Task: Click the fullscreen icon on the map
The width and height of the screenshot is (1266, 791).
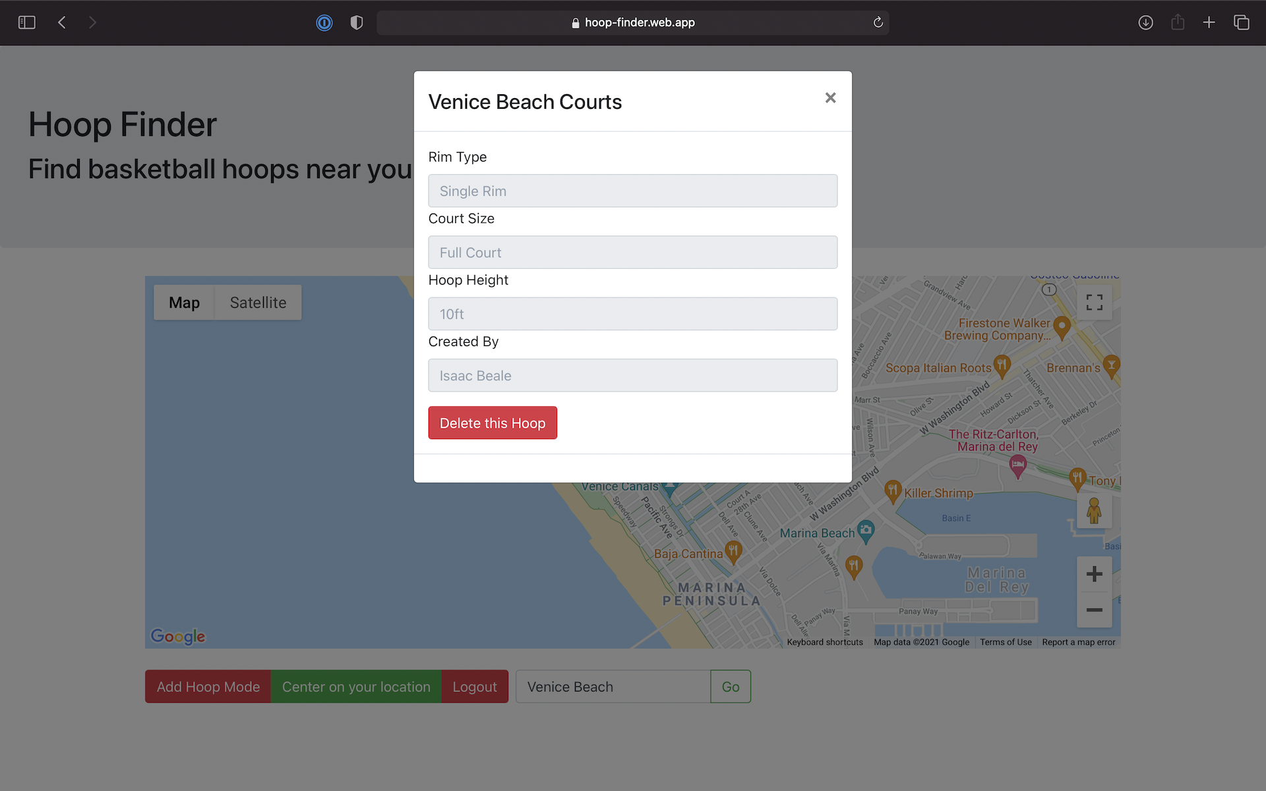Action: [1094, 302]
